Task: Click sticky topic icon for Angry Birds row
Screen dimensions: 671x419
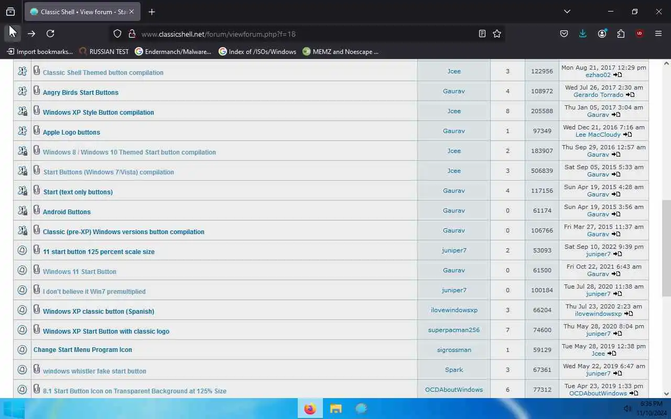Action: [22, 91]
